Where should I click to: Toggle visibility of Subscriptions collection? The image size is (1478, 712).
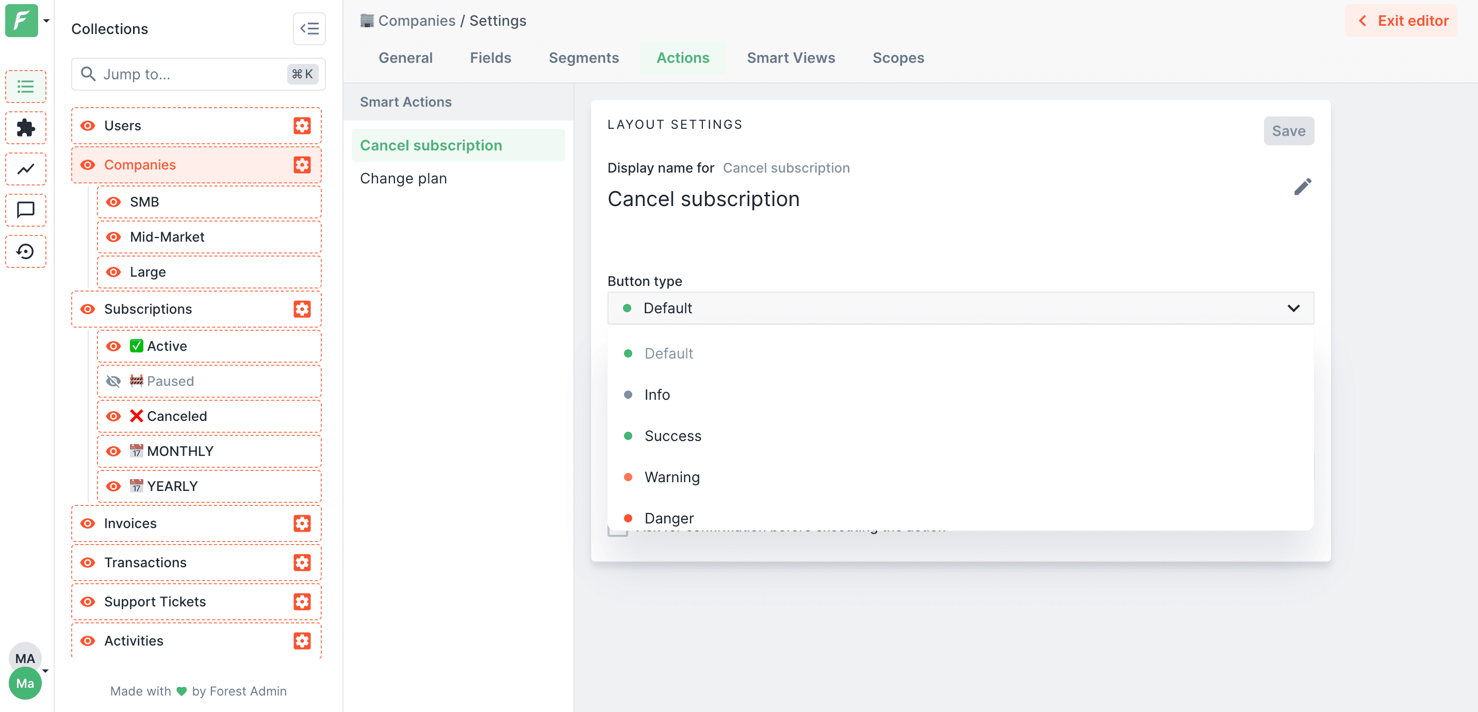coord(88,309)
